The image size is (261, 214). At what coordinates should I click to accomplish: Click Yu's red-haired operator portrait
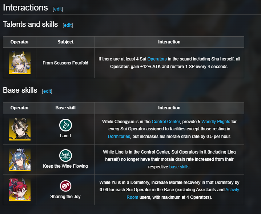[x=20, y=190]
